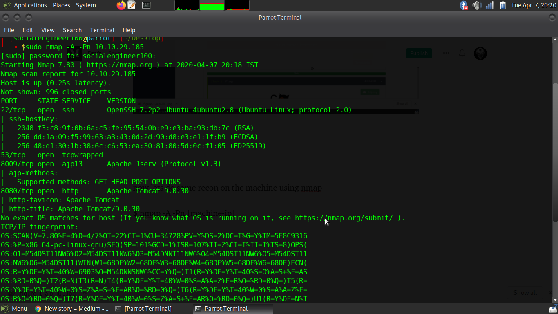
Task: Open the clipboard tray icon
Action: coord(503,5)
